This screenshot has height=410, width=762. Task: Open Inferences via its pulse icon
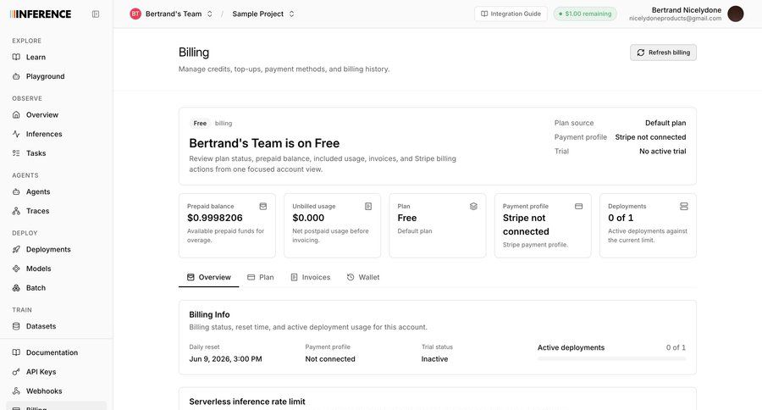click(16, 134)
